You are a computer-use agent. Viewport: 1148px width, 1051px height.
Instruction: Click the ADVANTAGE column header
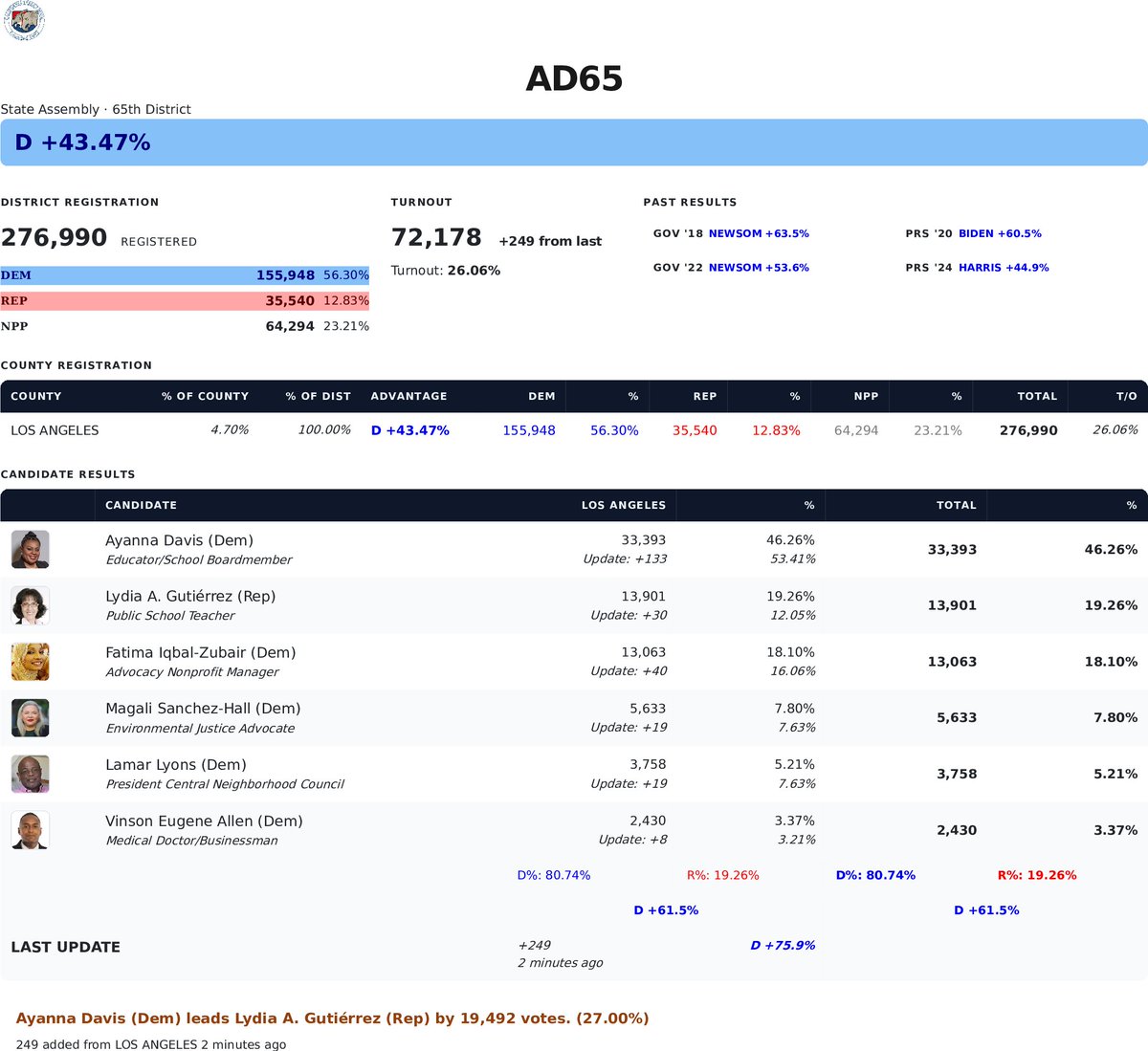click(408, 396)
